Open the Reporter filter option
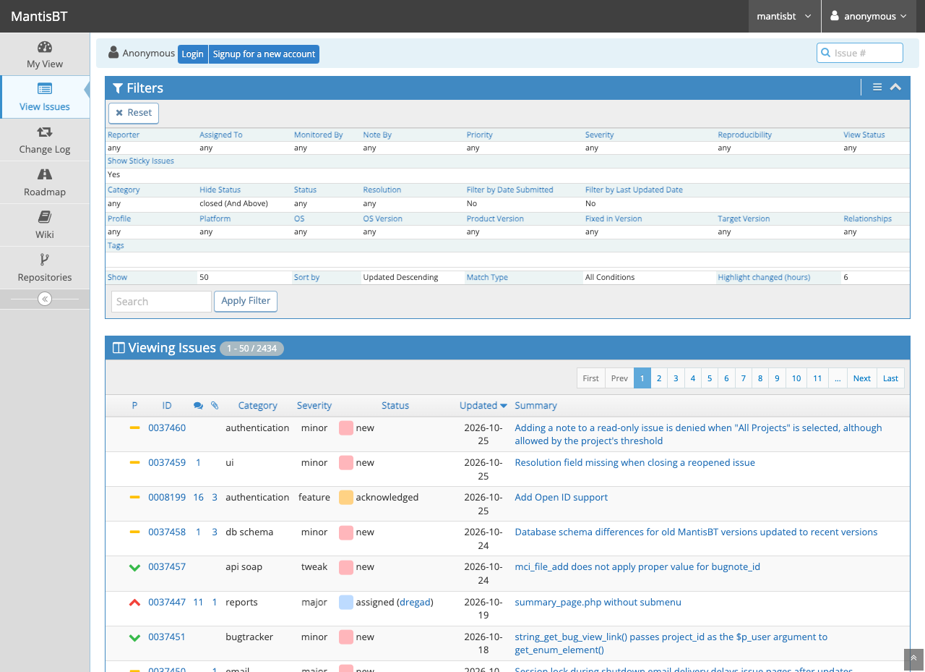 click(x=124, y=135)
